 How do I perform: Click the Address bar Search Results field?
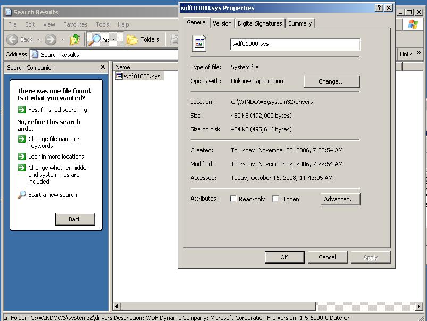(x=105, y=54)
